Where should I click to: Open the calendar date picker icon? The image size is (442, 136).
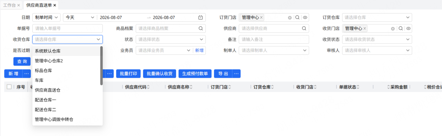201,18
